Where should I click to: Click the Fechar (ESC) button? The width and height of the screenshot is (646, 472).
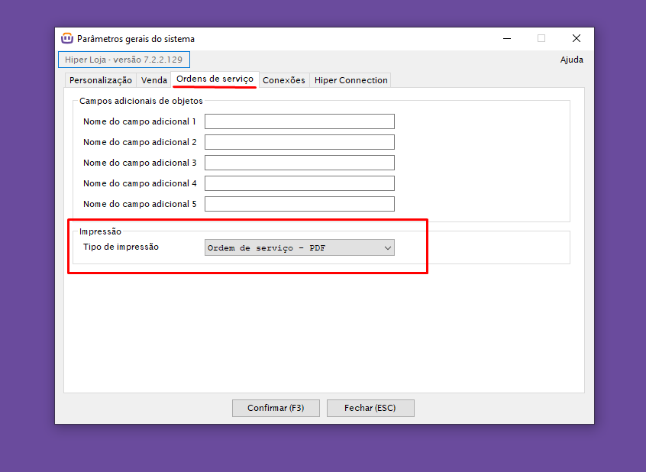pos(370,408)
